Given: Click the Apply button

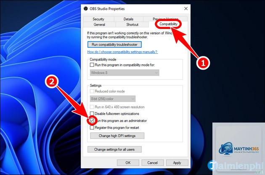Looking at the screenshot, I should 177,163.
